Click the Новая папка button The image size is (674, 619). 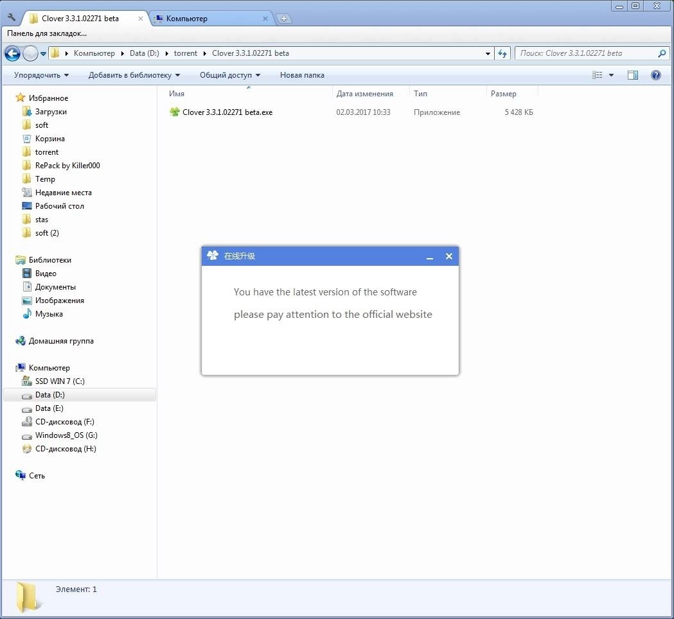coord(302,75)
